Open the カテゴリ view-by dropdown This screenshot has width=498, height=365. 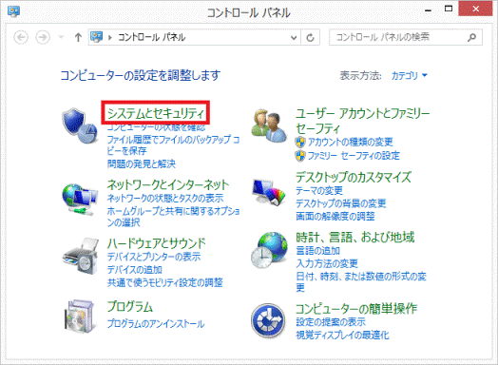(410, 76)
